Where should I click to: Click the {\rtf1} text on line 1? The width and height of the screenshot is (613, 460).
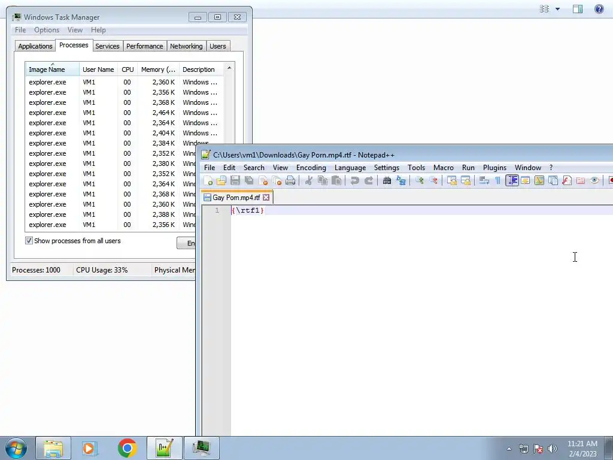pos(247,210)
